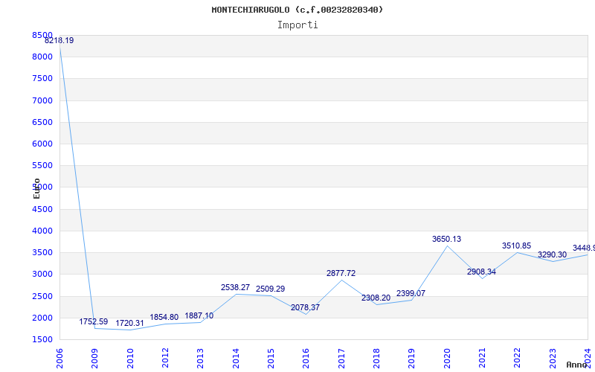
Task: Click the y-axis value 3000
Action: [42, 274]
